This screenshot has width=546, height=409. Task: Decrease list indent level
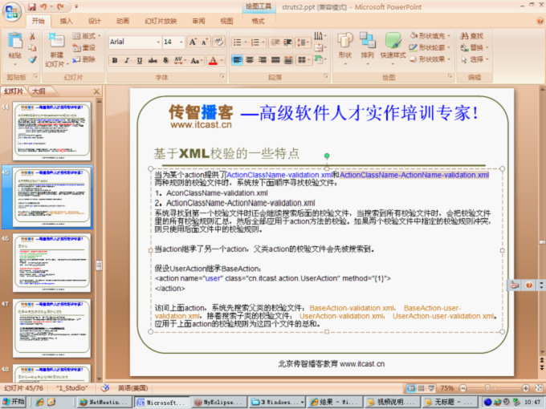[275, 43]
